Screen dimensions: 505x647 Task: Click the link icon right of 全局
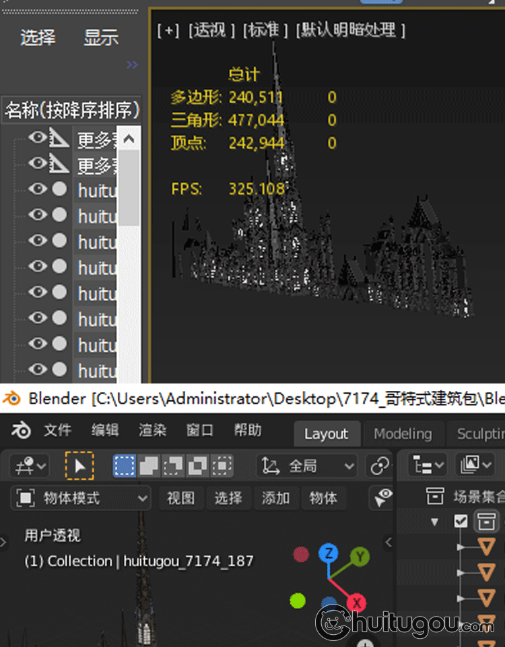pos(380,466)
